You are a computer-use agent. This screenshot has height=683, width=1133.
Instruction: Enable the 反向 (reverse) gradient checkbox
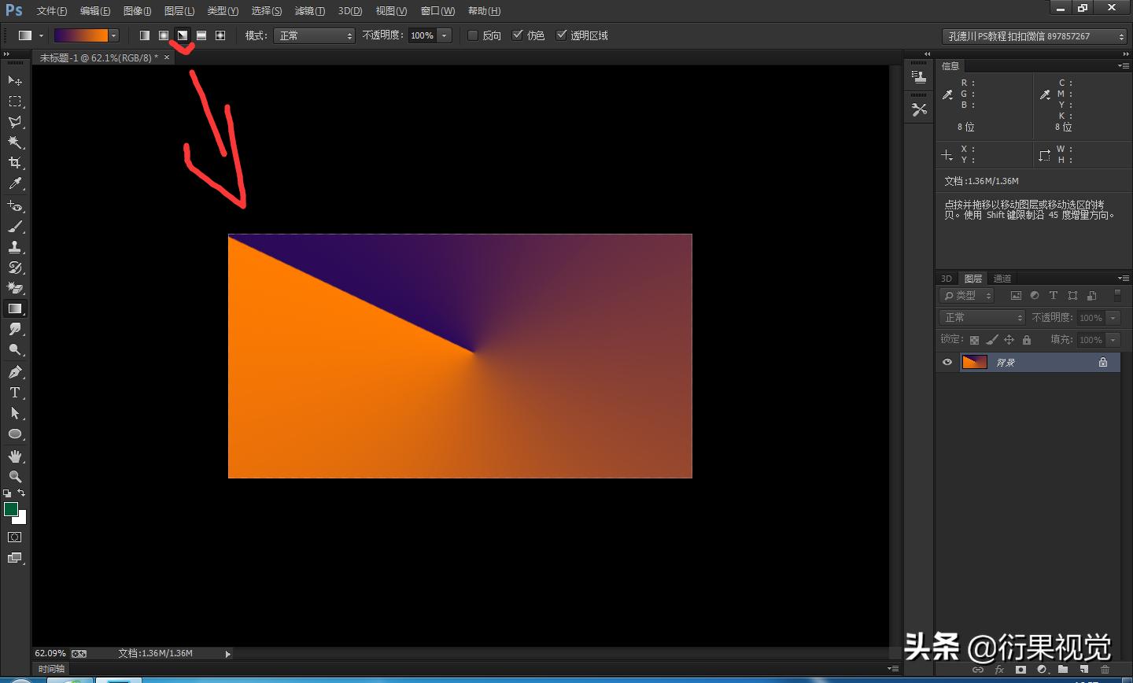point(472,35)
